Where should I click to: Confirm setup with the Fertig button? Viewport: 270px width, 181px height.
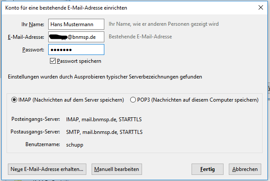(207, 169)
